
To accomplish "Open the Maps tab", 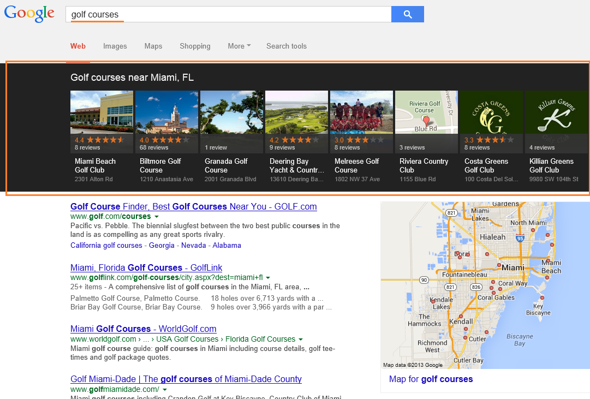I will click(x=153, y=46).
